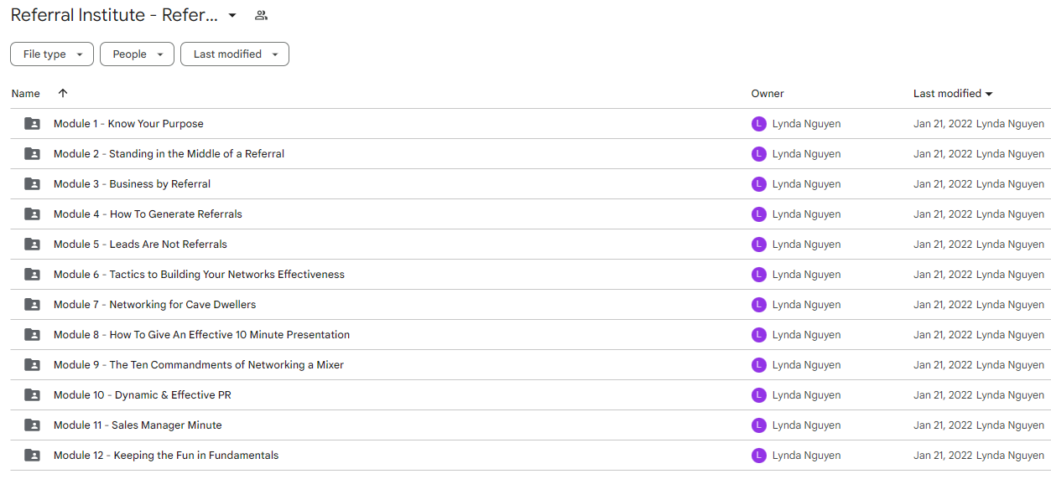1051x479 pixels.
Task: Click the Module 1 shared folder icon
Action: [x=32, y=124]
